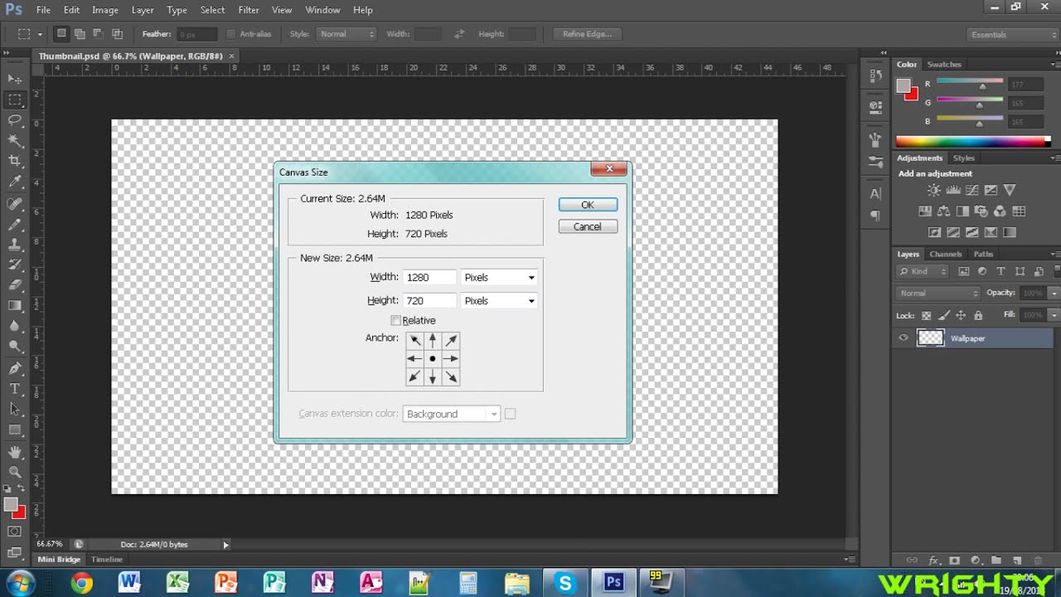Screen dimensions: 1061x597
Task: Select the Move tool
Action: [x=15, y=79]
